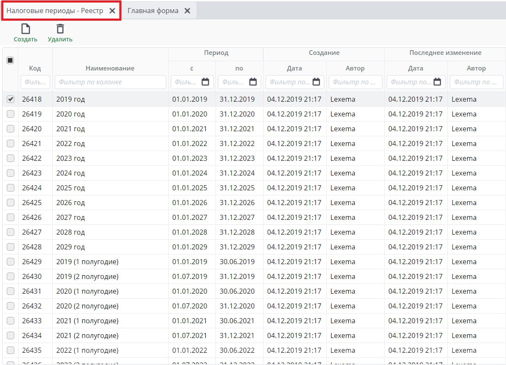Uncheck the 2019 год row checkbox
This screenshot has height=365, width=506.
pos(11,99)
